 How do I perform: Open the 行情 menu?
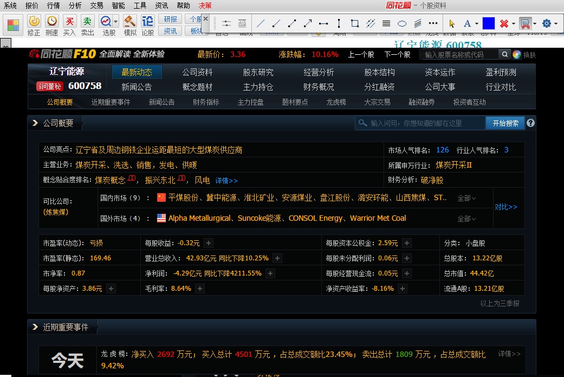pyautogui.click(x=53, y=5)
